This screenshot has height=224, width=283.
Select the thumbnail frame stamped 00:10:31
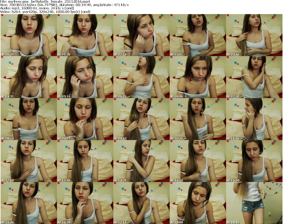pyautogui.click(x=198, y=119)
